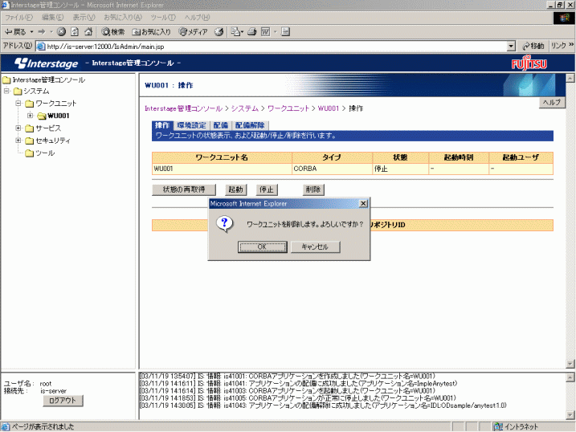The height and width of the screenshot is (432, 576).
Task: Click the ログアウト button
Action: tap(62, 400)
